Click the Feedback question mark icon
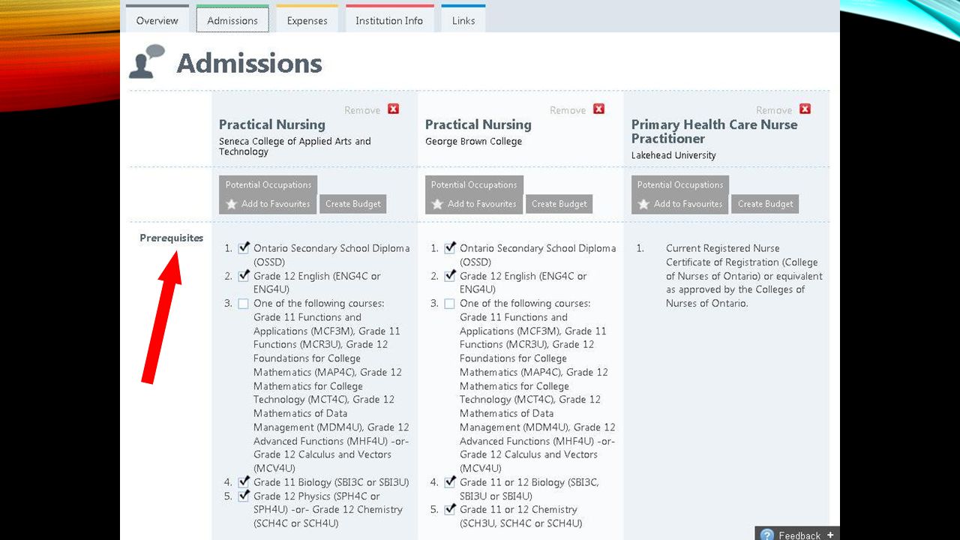Image resolution: width=960 pixels, height=540 pixels. click(x=766, y=535)
